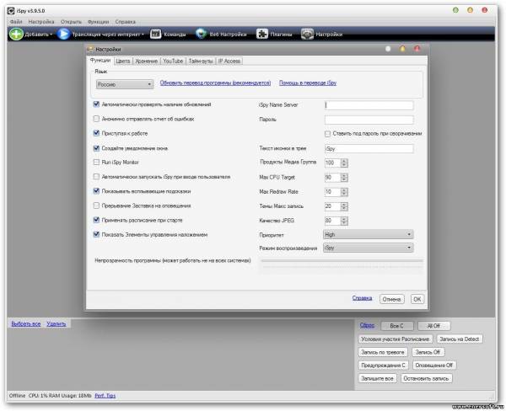The image size is (506, 411).
Task: Click the iSpy logo in title bar
Action: [x=11, y=11]
